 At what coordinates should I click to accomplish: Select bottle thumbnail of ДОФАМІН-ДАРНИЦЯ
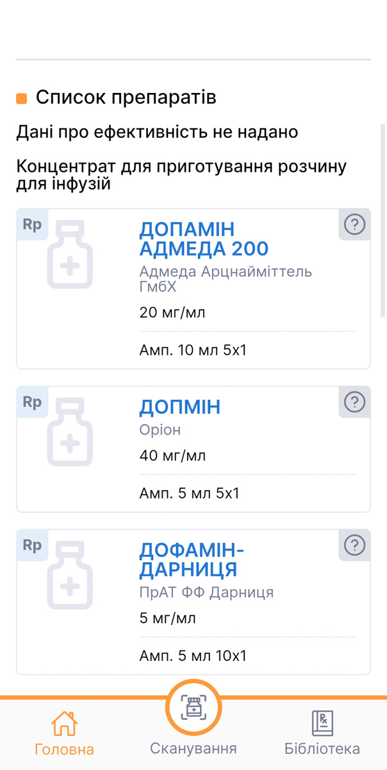[x=70, y=575]
